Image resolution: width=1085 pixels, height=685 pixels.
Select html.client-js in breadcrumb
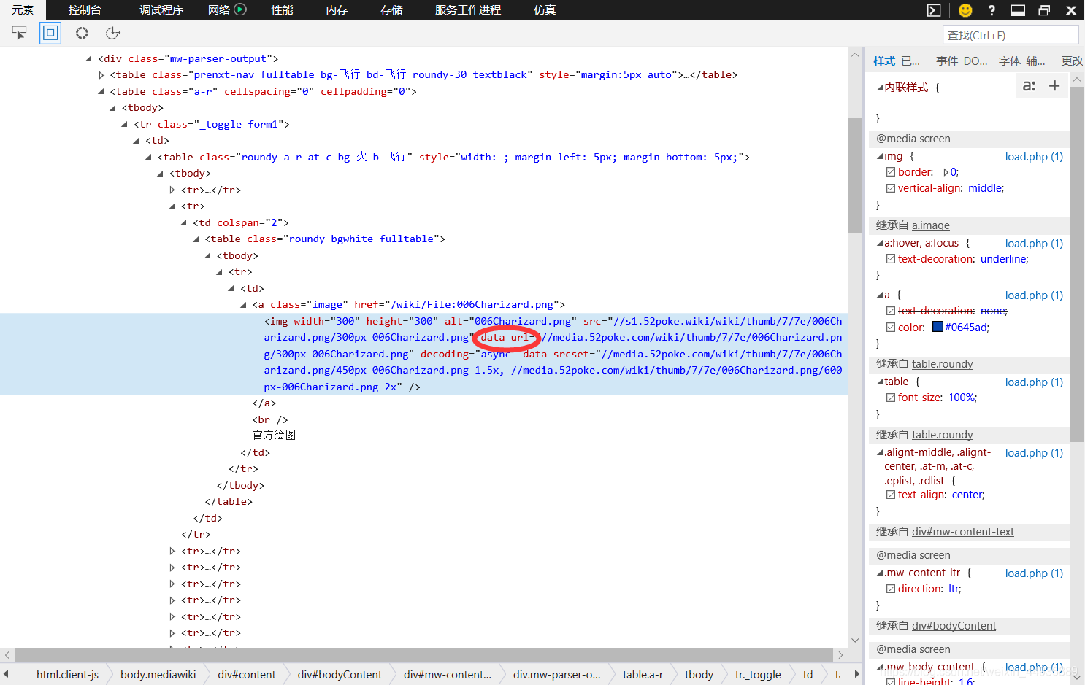[x=67, y=675]
